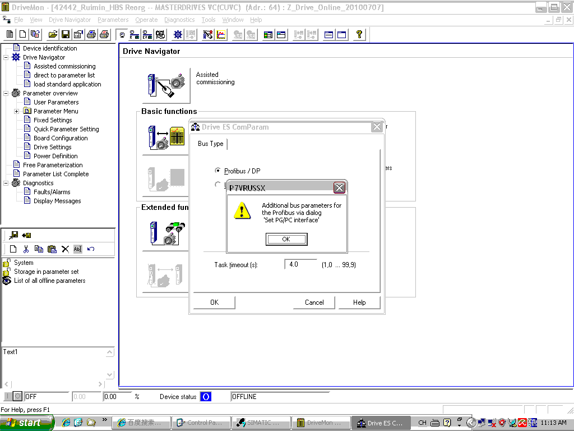Screen dimensions: 574x431
Task: Click the save floppy disk toolbar icon
Action: (66, 34)
